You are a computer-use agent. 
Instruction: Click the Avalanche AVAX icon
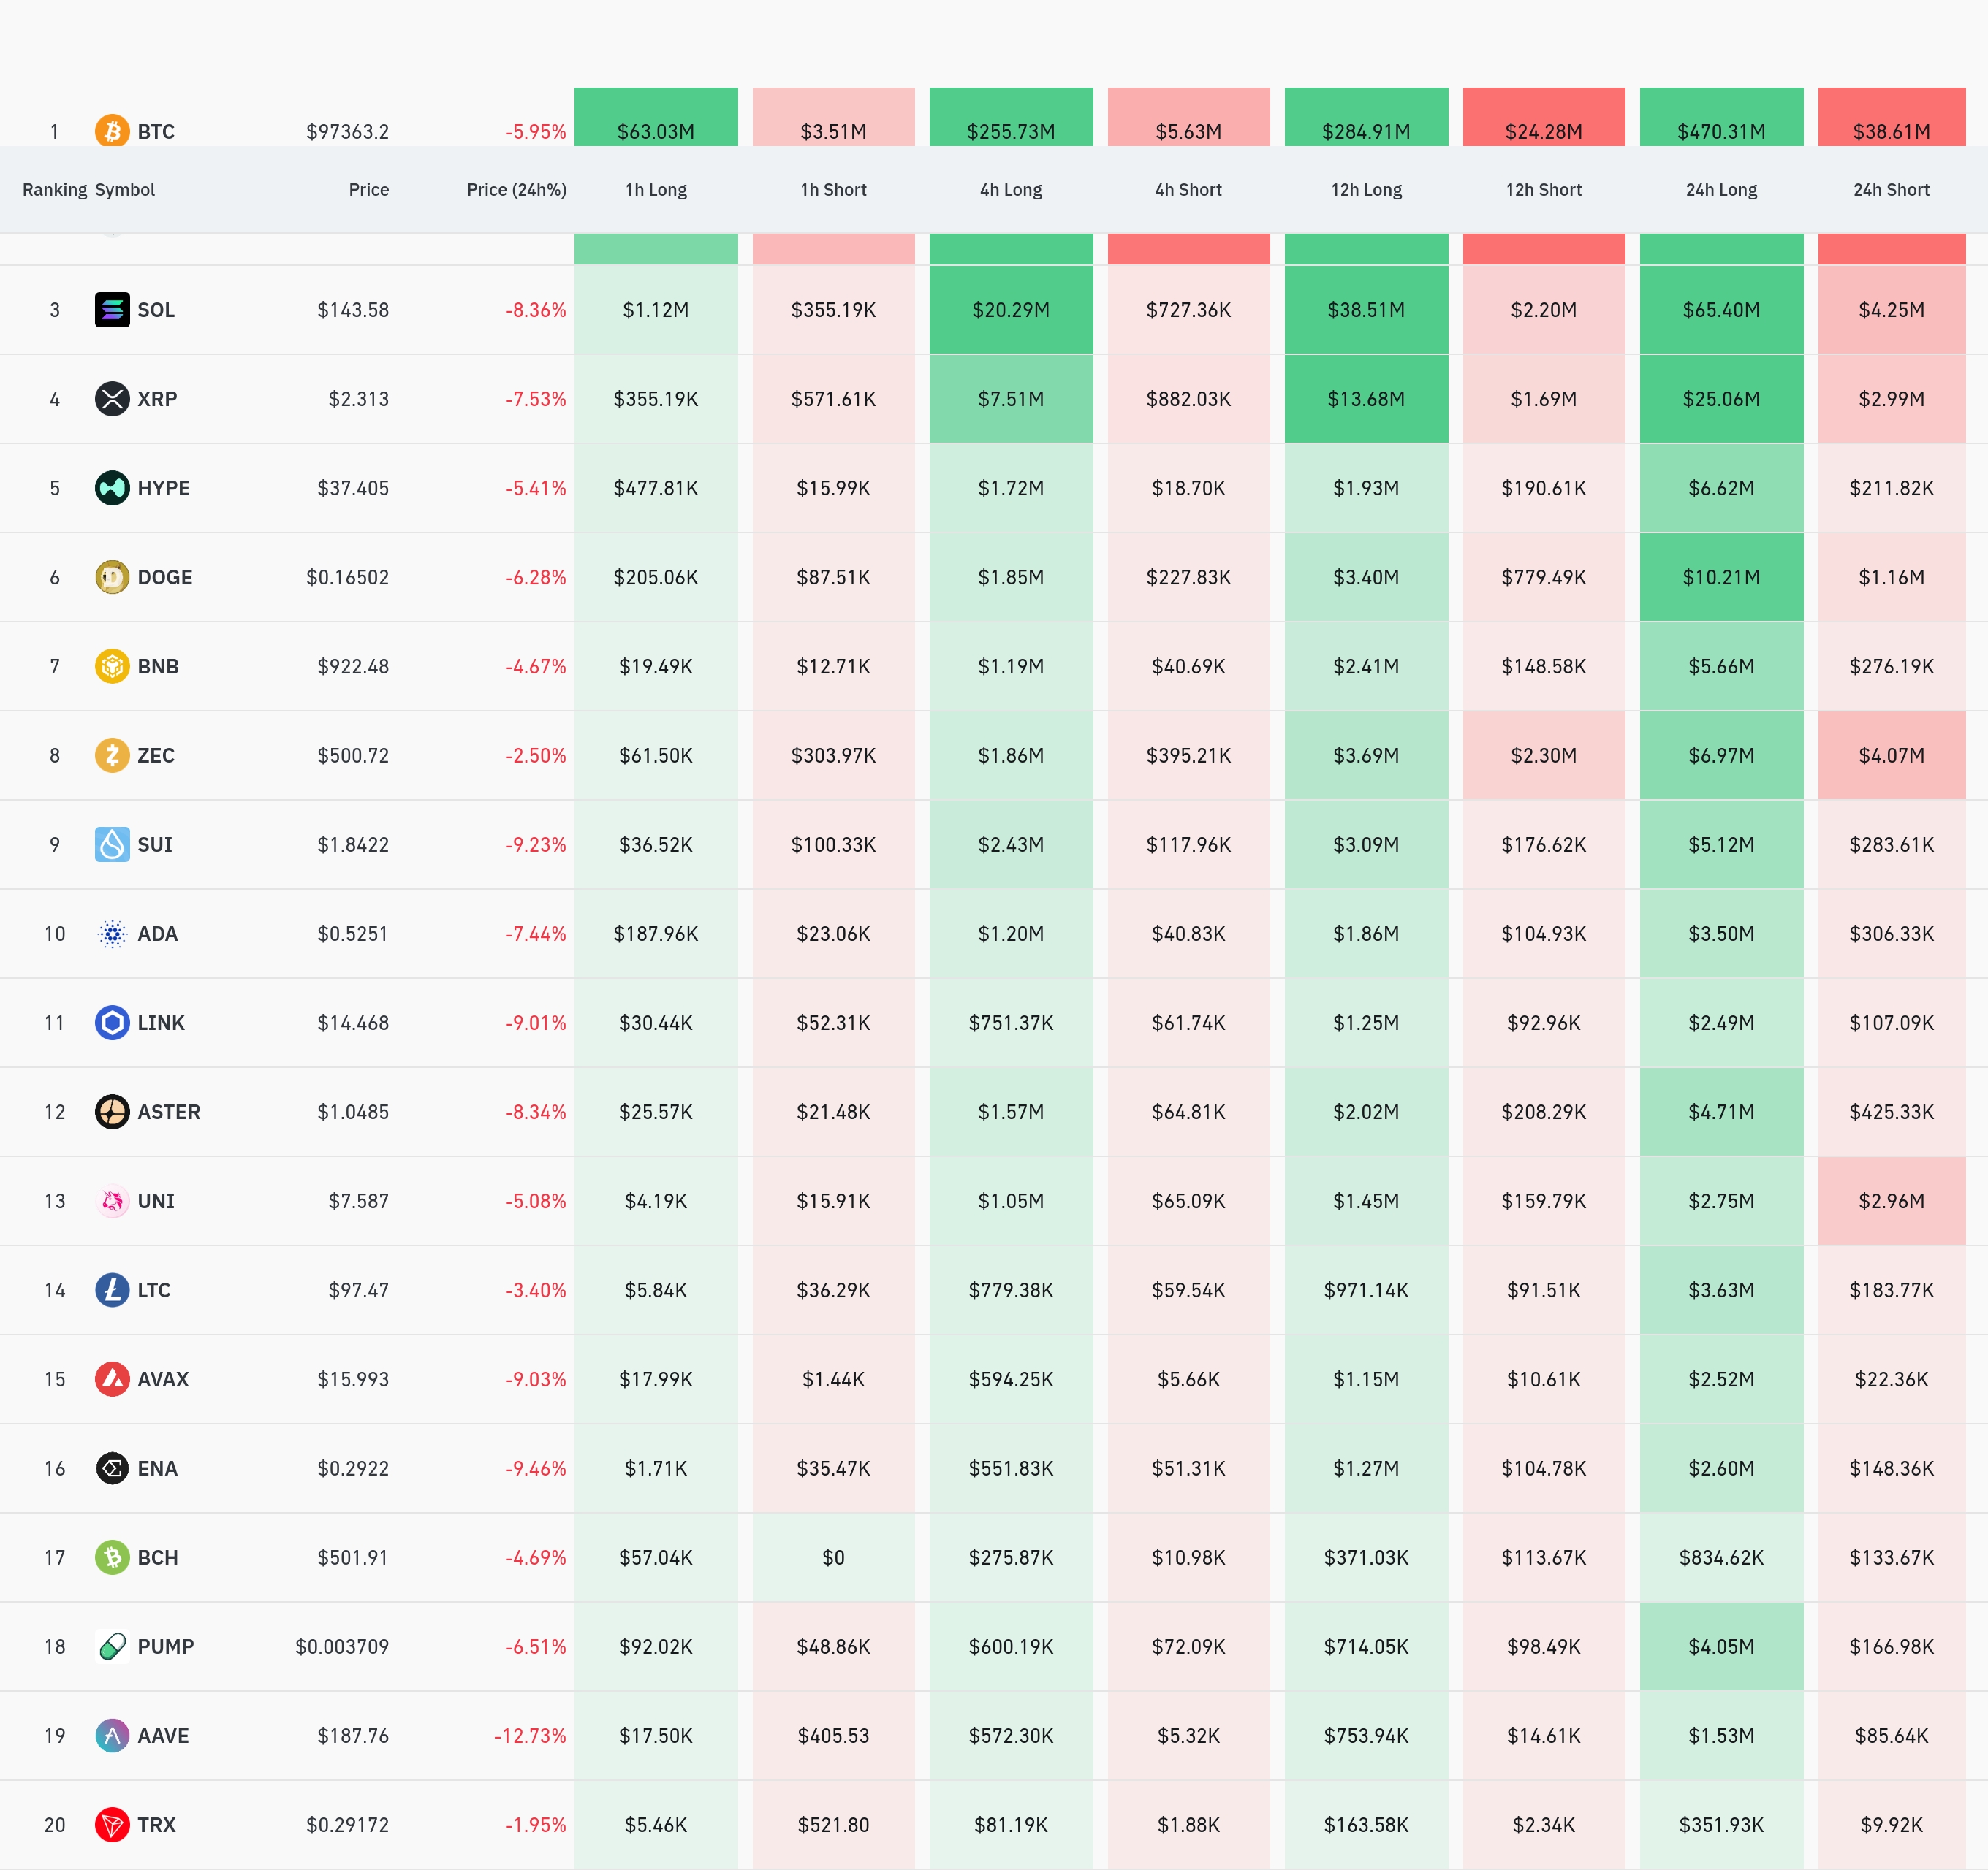click(112, 1379)
